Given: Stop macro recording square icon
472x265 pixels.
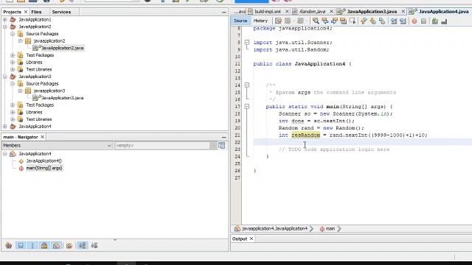Looking at the screenshot, I should coord(423,21).
